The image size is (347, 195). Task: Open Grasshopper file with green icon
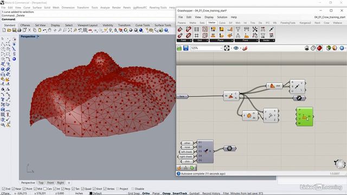(x=179, y=48)
